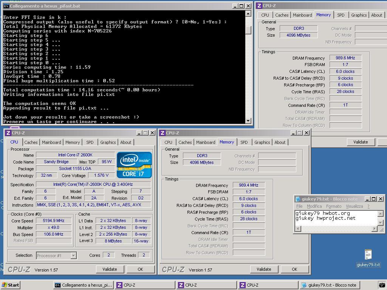Click the Notepad horizontal scrollbar right arrow

375,229
